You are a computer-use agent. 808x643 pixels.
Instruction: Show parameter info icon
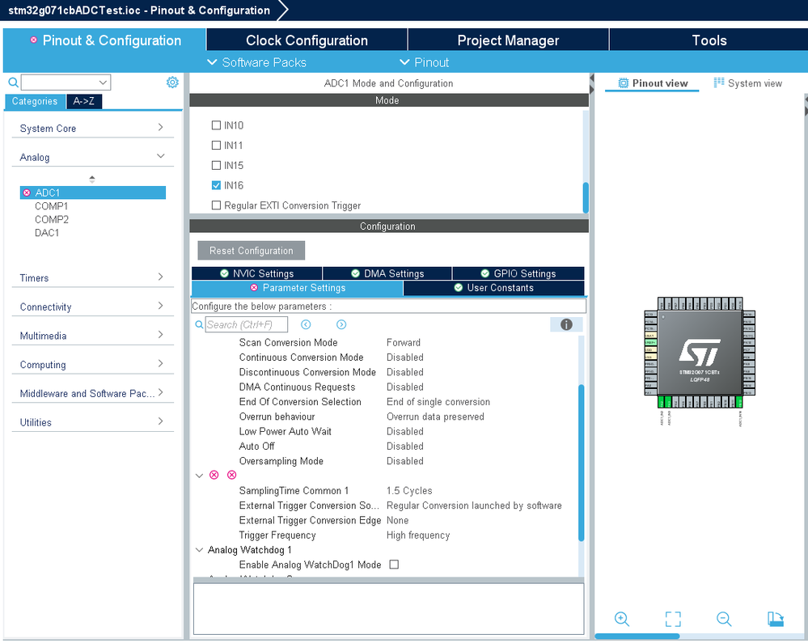pyautogui.click(x=566, y=324)
